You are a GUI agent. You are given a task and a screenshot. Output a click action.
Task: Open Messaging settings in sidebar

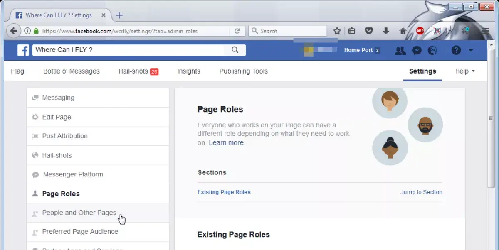pos(98,98)
